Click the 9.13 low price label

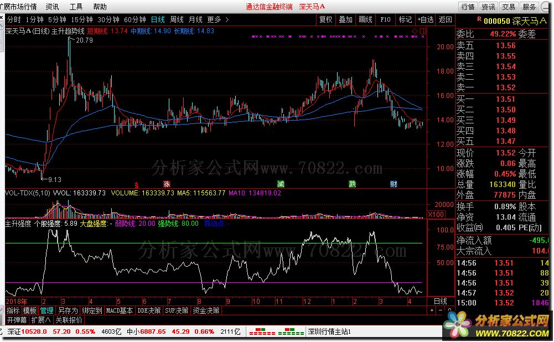[x=54, y=180]
